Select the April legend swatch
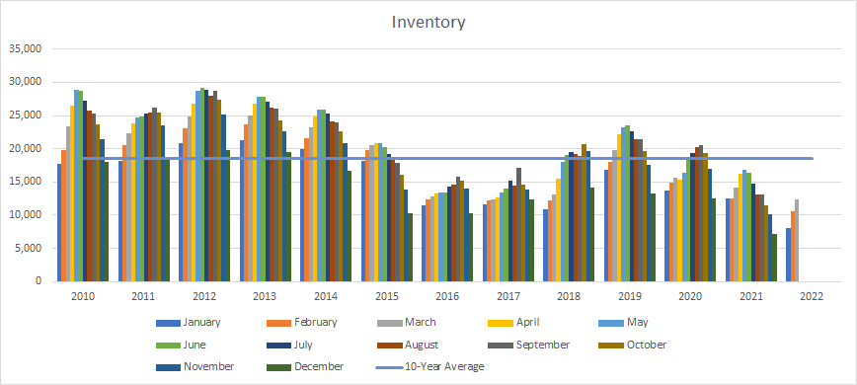 [501, 323]
